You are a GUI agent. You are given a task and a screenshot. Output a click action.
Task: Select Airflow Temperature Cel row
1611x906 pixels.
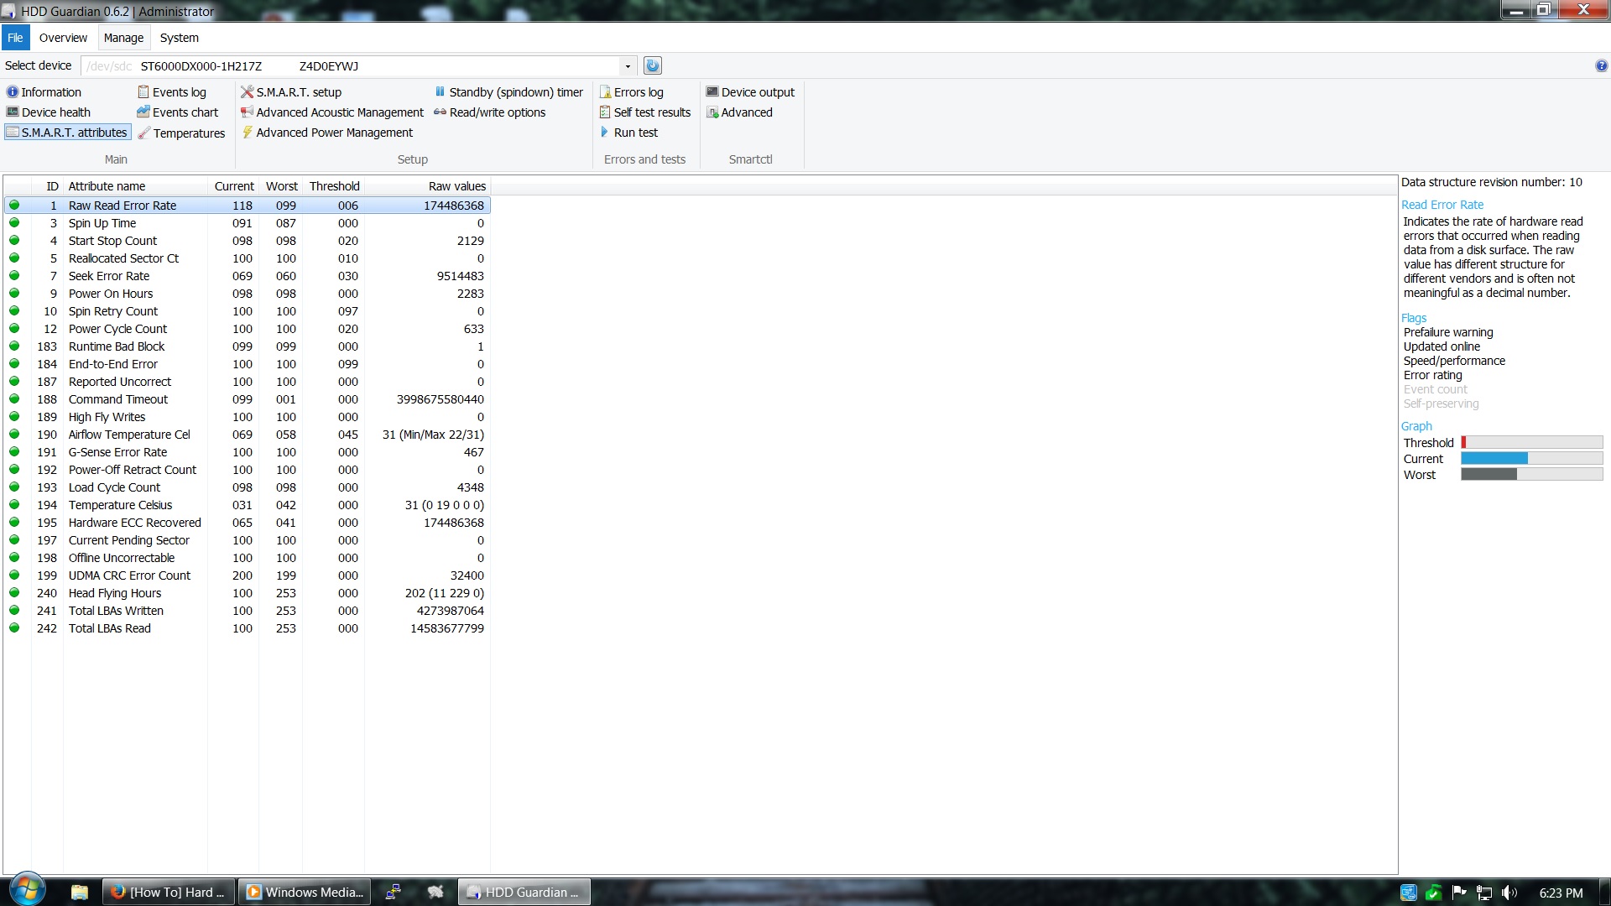point(248,435)
